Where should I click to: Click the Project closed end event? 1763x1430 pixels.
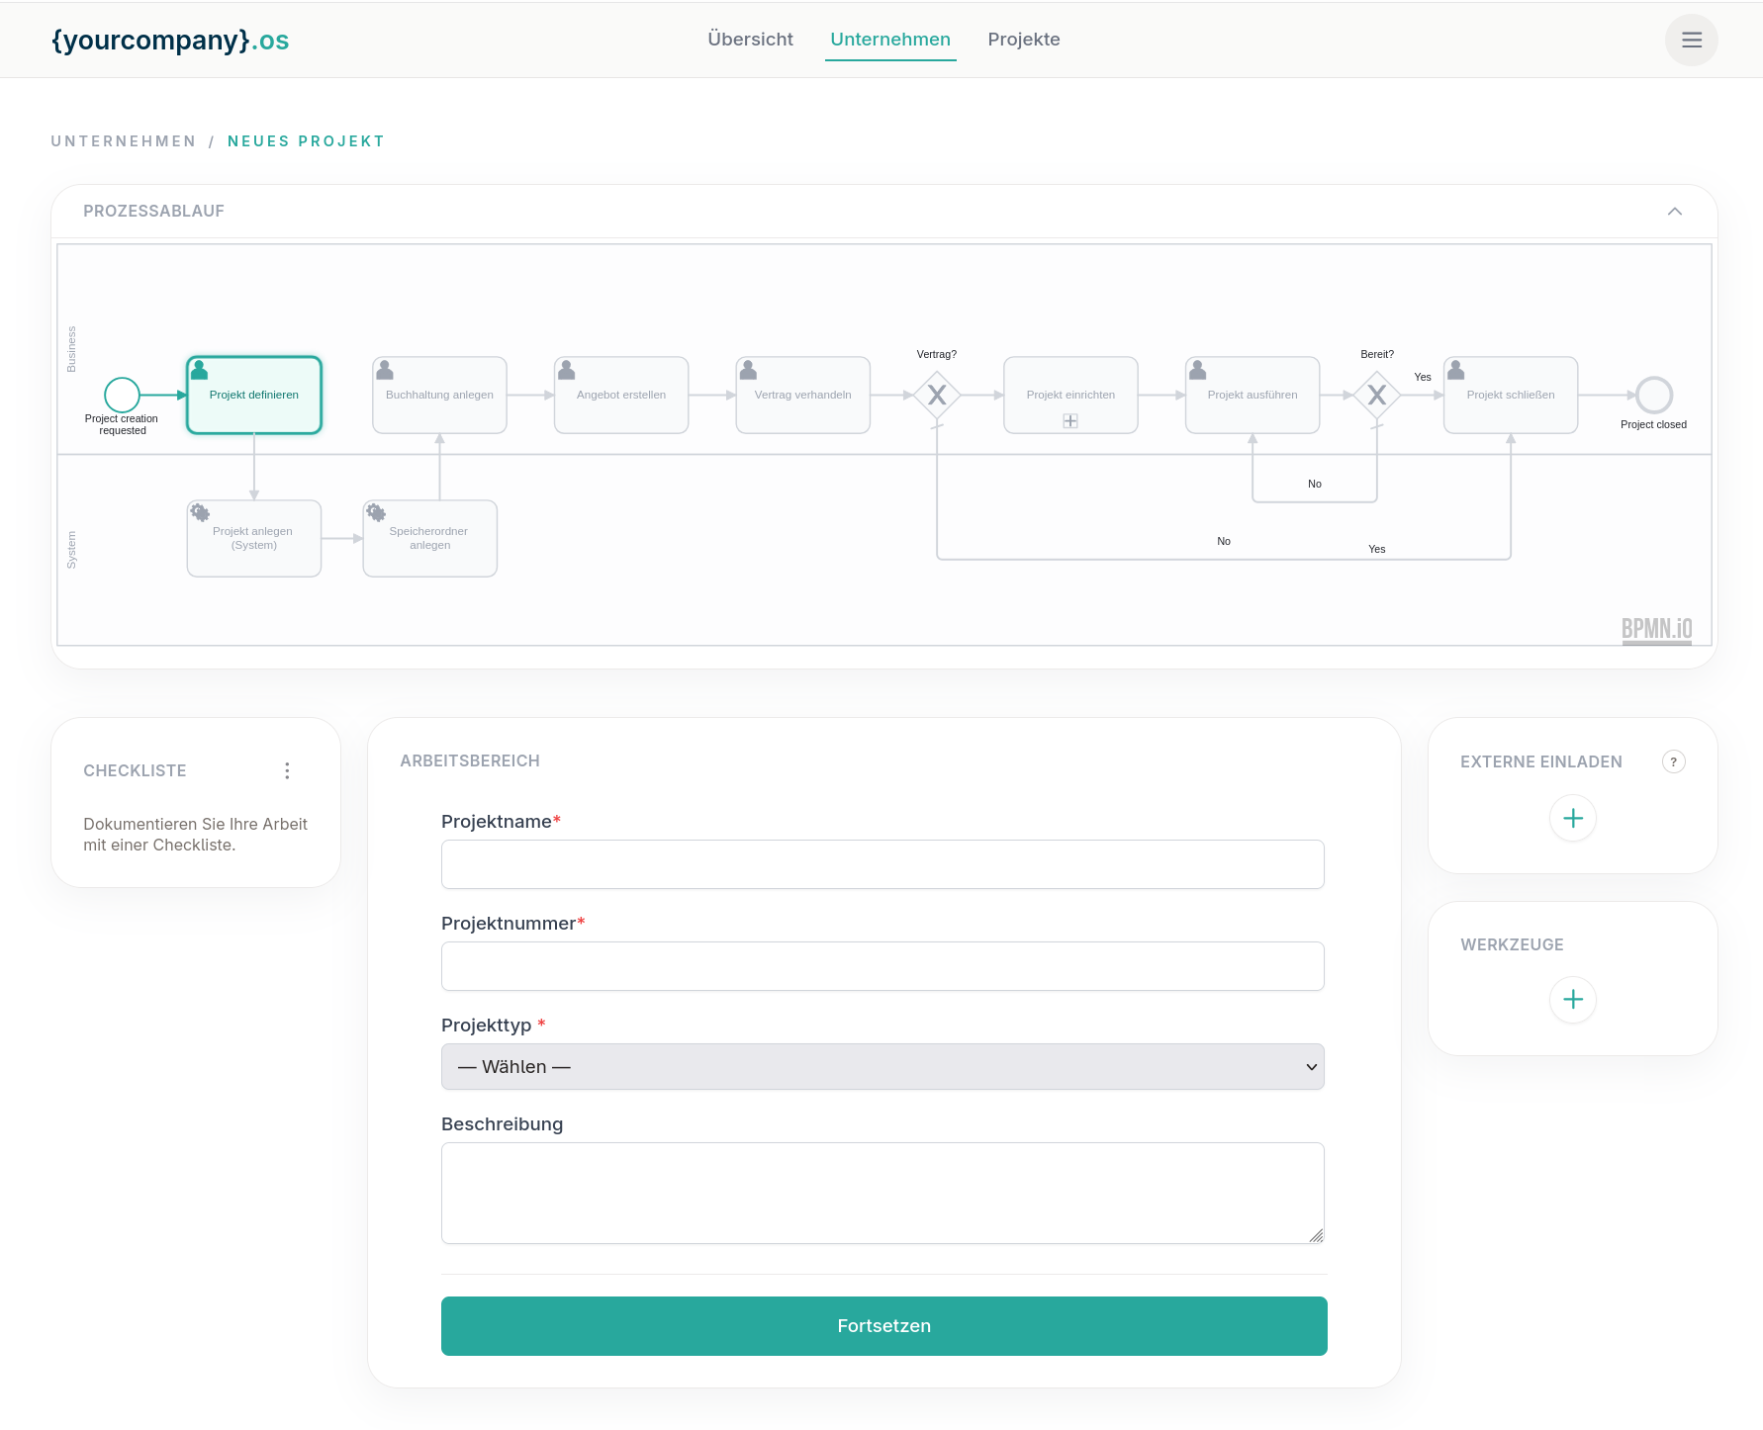tap(1653, 395)
